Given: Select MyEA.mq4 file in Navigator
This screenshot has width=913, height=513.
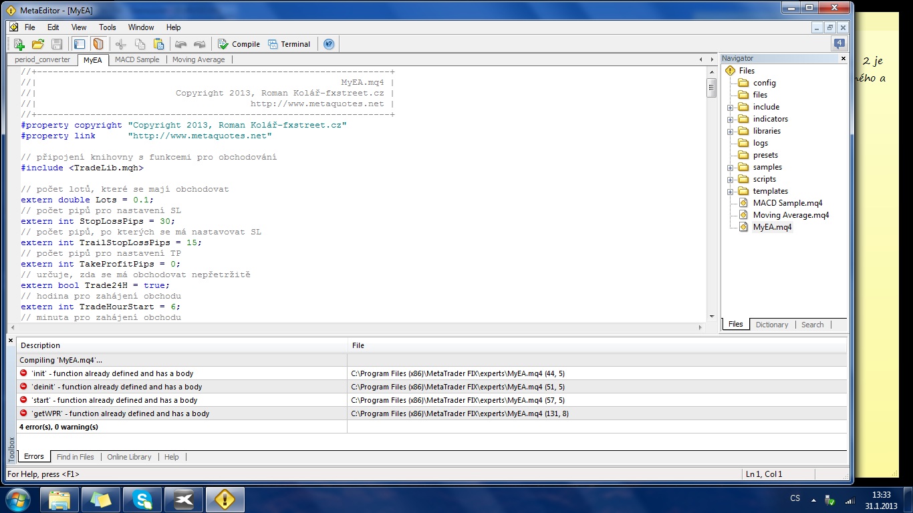Looking at the screenshot, I should tap(772, 227).
